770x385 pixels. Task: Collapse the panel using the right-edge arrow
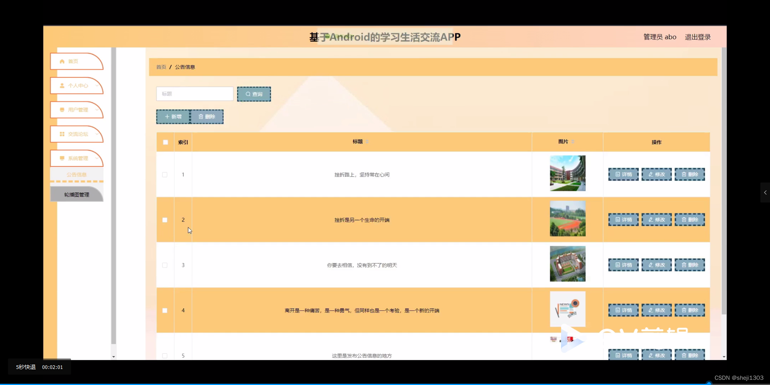click(765, 192)
